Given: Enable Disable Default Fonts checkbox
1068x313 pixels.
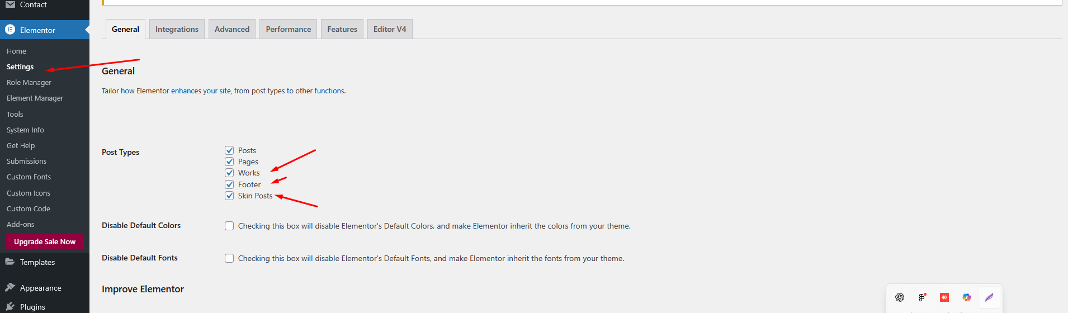Looking at the screenshot, I should (229, 258).
